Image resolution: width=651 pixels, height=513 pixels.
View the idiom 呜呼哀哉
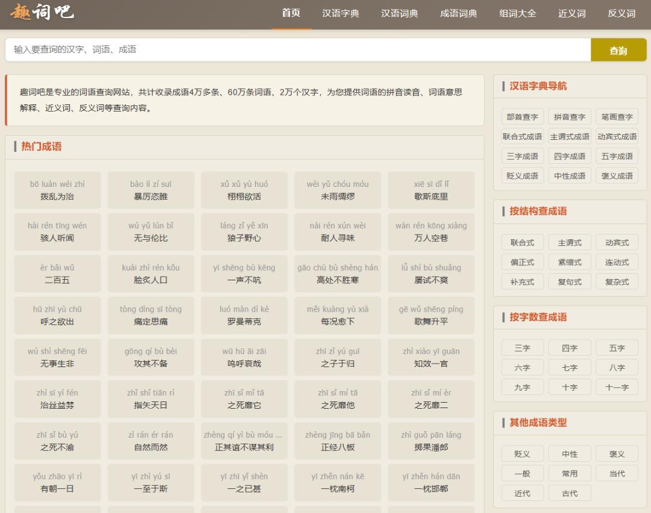click(244, 357)
